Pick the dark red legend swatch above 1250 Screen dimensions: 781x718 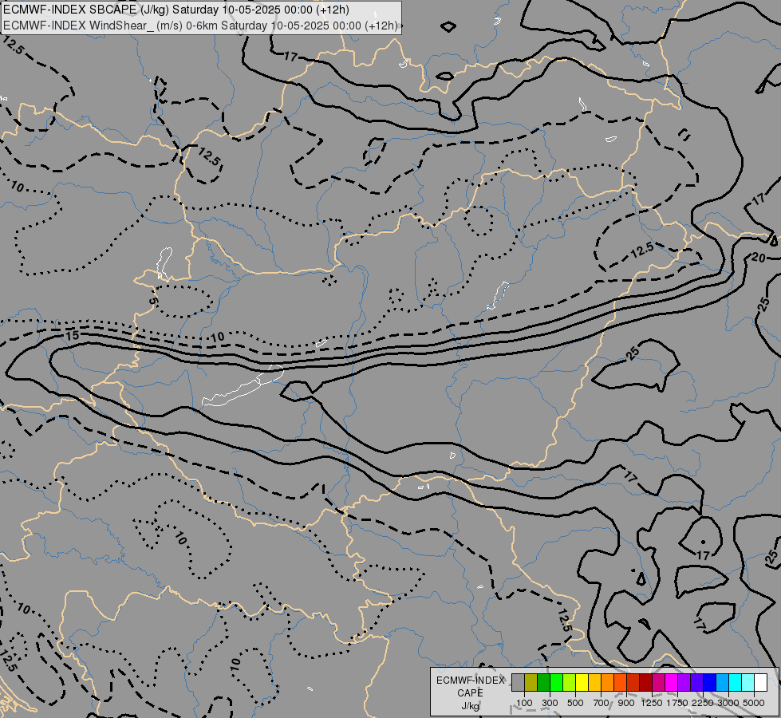pyautogui.click(x=646, y=682)
